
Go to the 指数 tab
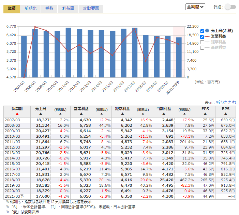(x=49, y=9)
